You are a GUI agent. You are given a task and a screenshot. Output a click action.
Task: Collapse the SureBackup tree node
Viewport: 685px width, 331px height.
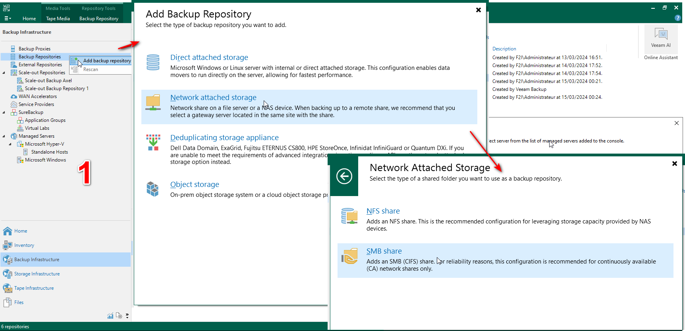tap(4, 112)
